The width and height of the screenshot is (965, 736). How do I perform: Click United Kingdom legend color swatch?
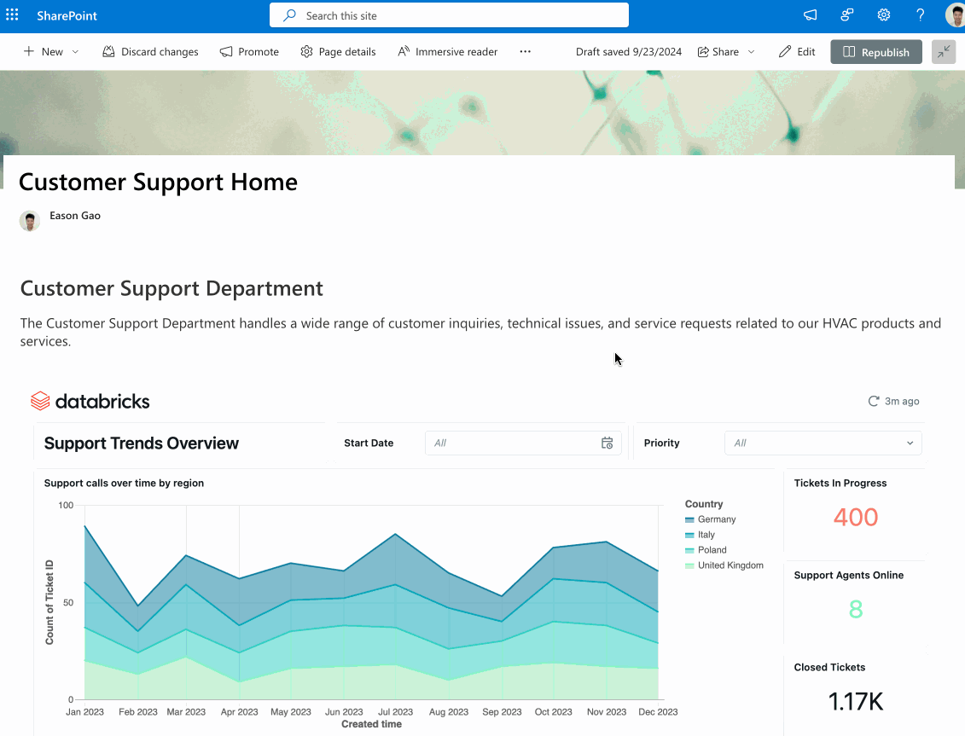click(x=689, y=565)
